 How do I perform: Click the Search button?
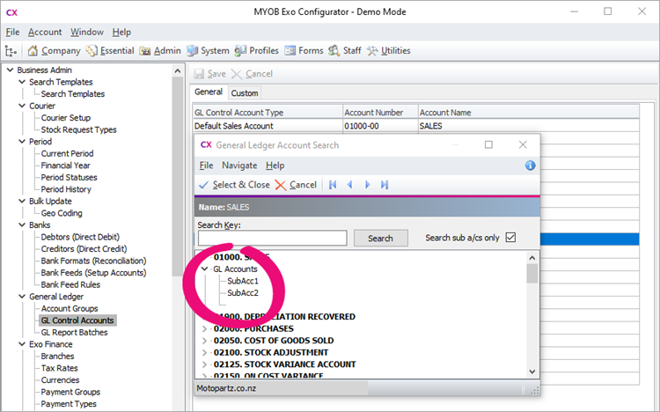point(380,239)
